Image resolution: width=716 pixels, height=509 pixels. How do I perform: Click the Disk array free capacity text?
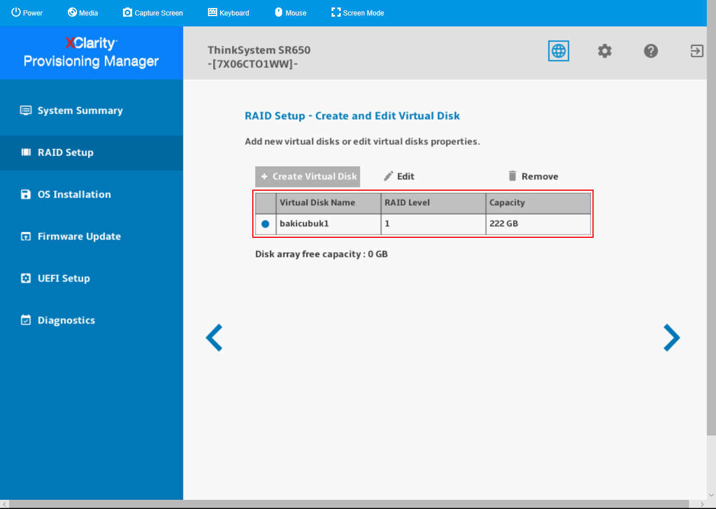[321, 254]
